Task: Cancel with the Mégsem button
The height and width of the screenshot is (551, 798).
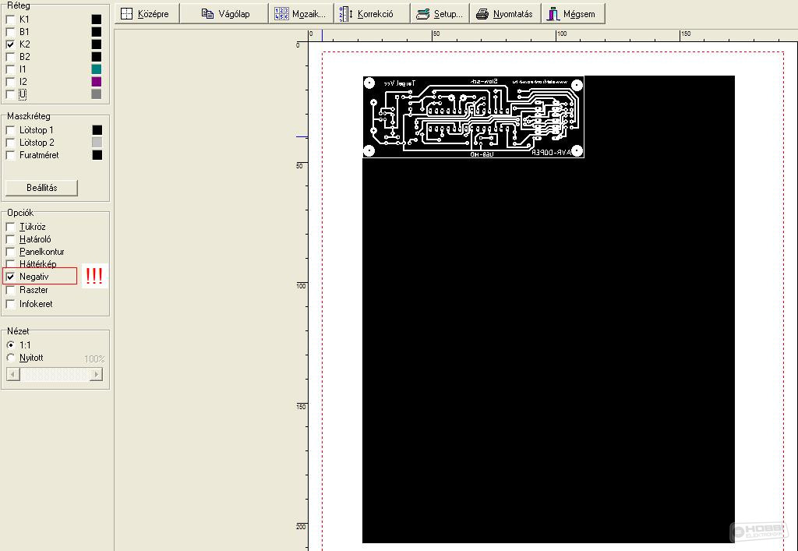Action: [573, 14]
